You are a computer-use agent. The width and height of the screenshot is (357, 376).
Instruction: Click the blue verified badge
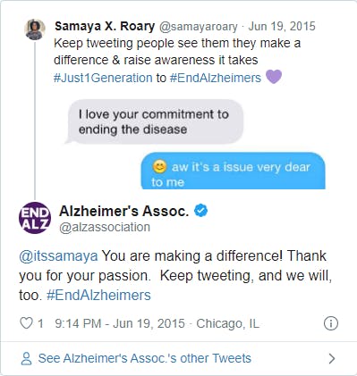click(201, 211)
